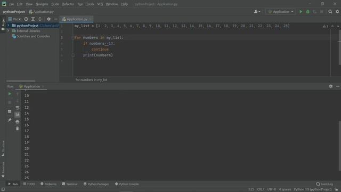This screenshot has height=192, width=341.
Task: Click the pythonProject breadcrumb
Action: point(14,12)
